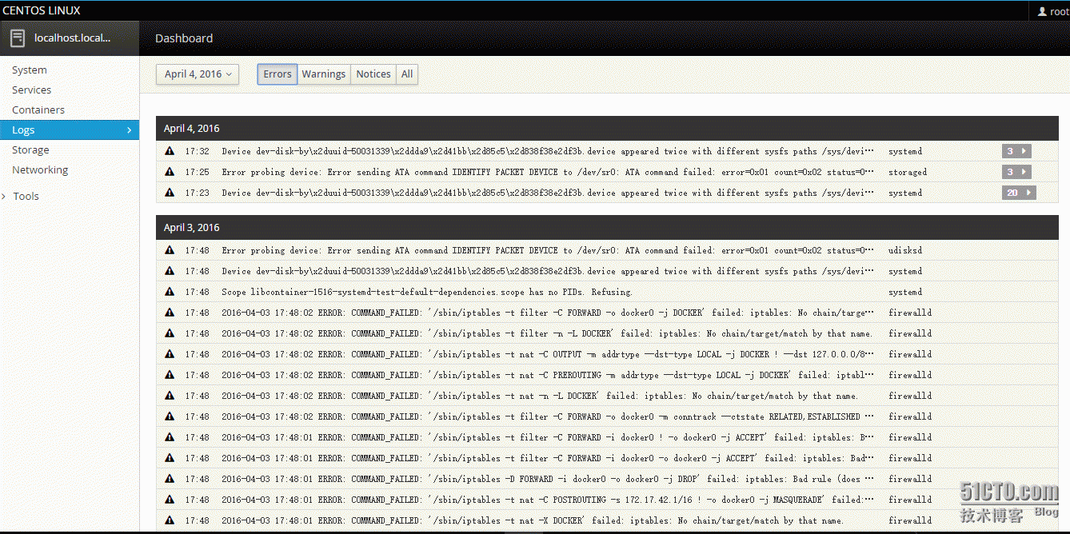The image size is (1070, 534).
Task: Open the root user menu
Action: pos(1052,11)
